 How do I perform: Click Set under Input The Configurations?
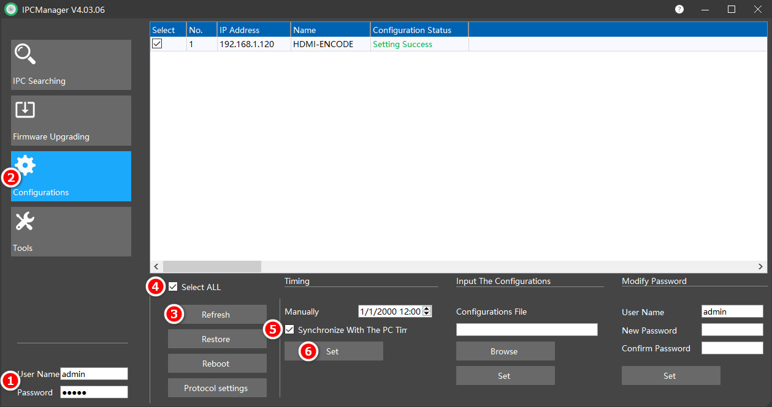(x=505, y=376)
